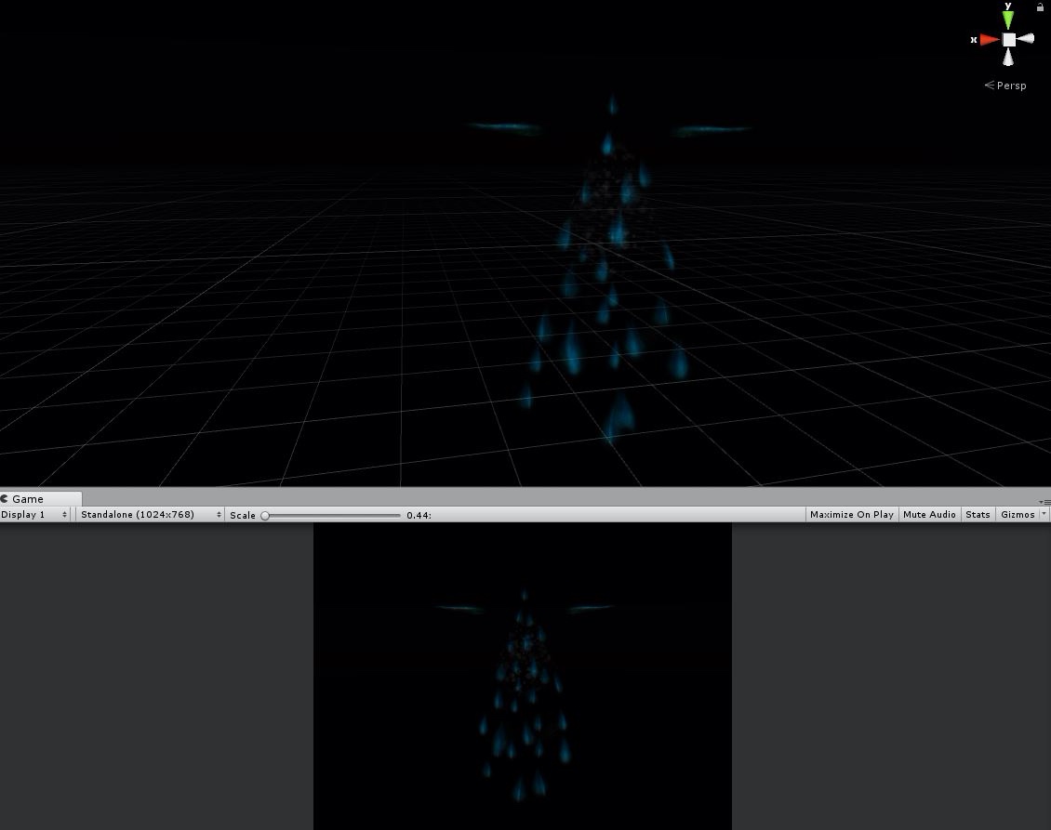Open the Standalone (1024x768) resolution dropdown
The width and height of the screenshot is (1051, 830).
[151, 515]
